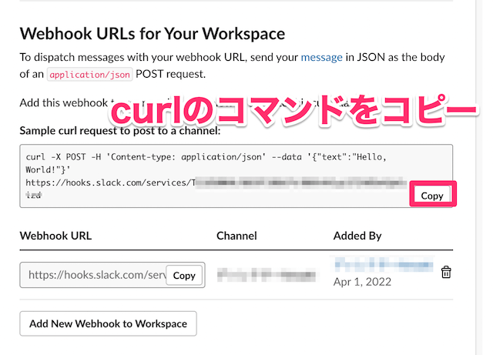The image size is (493, 355).
Task: Open the blurred Added By user link
Action: 384,264
